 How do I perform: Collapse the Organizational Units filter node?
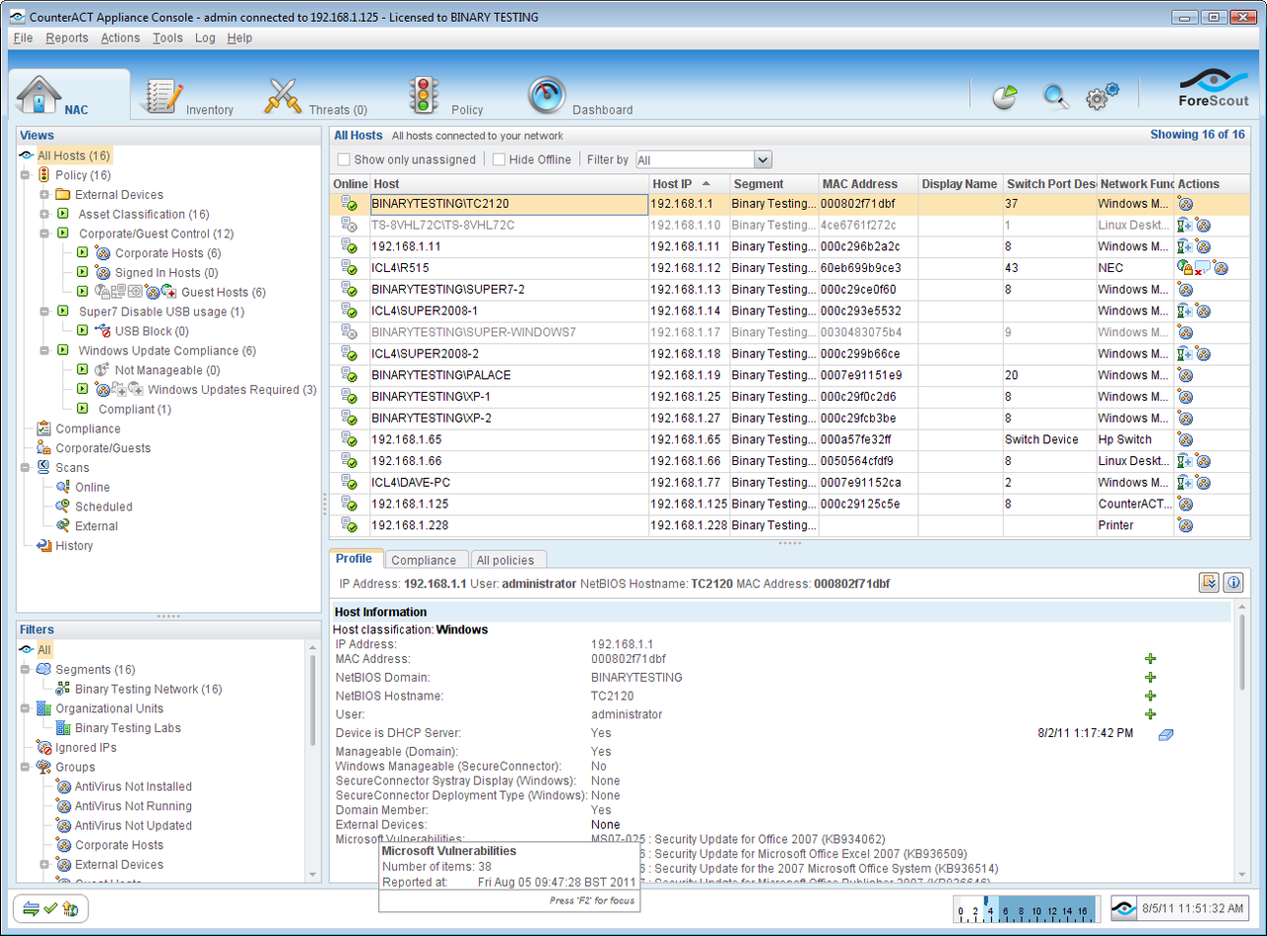pos(25,708)
